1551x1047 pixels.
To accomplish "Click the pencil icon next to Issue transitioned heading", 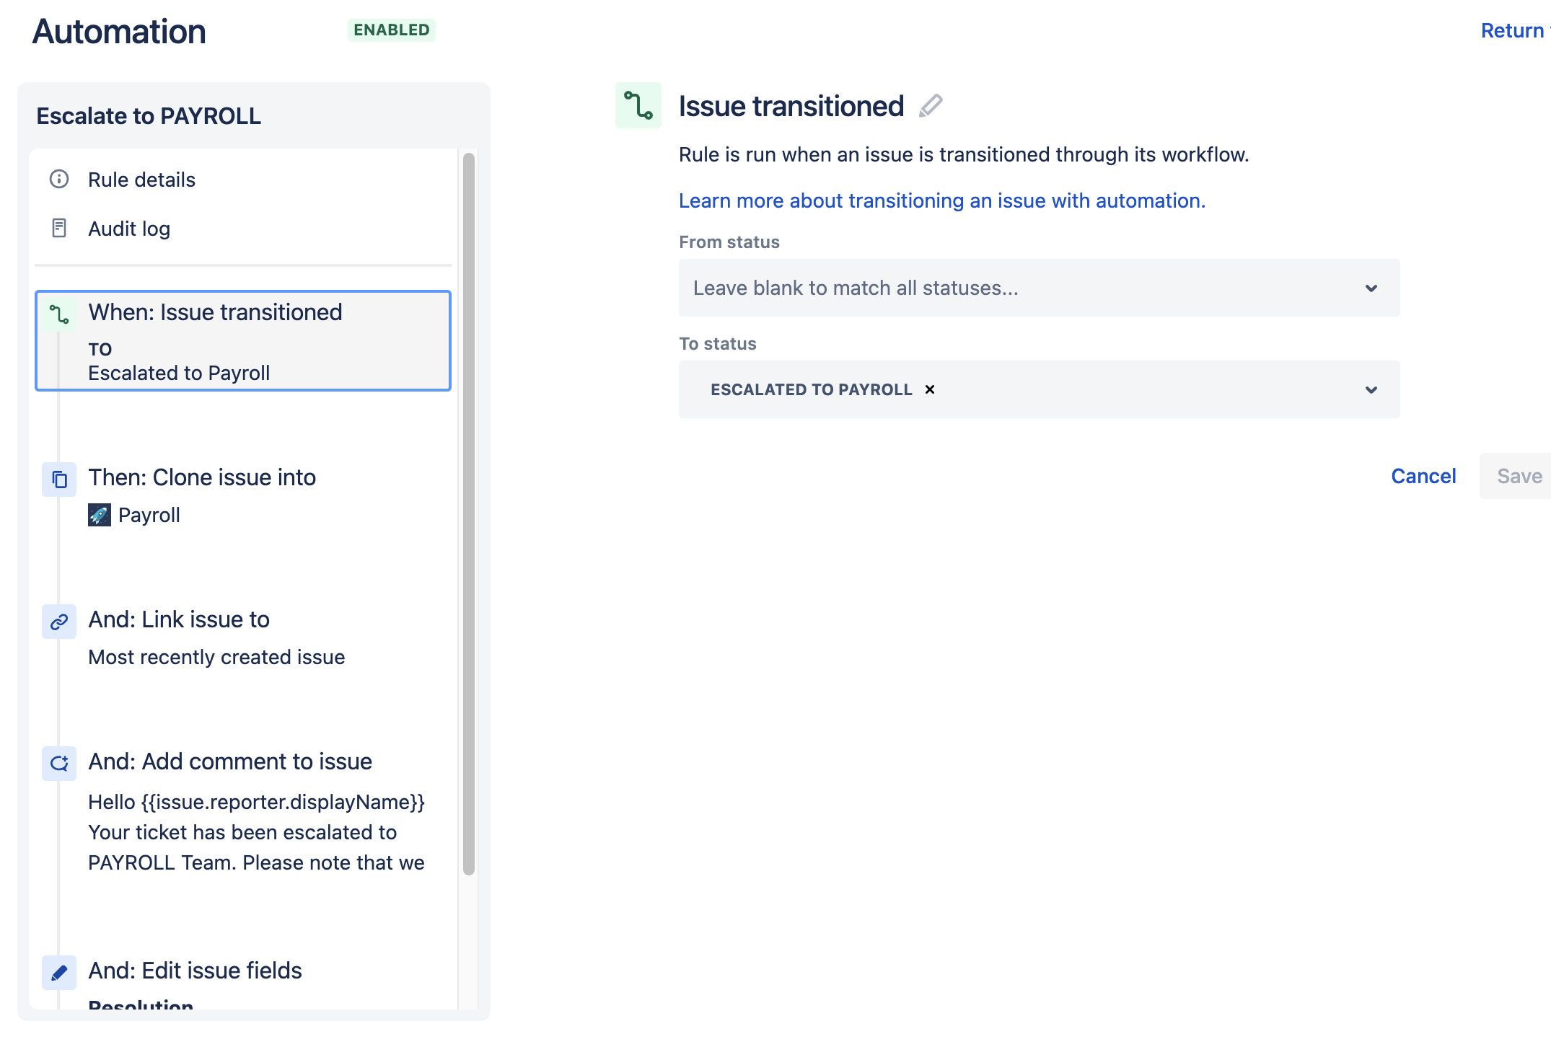I will coord(931,106).
